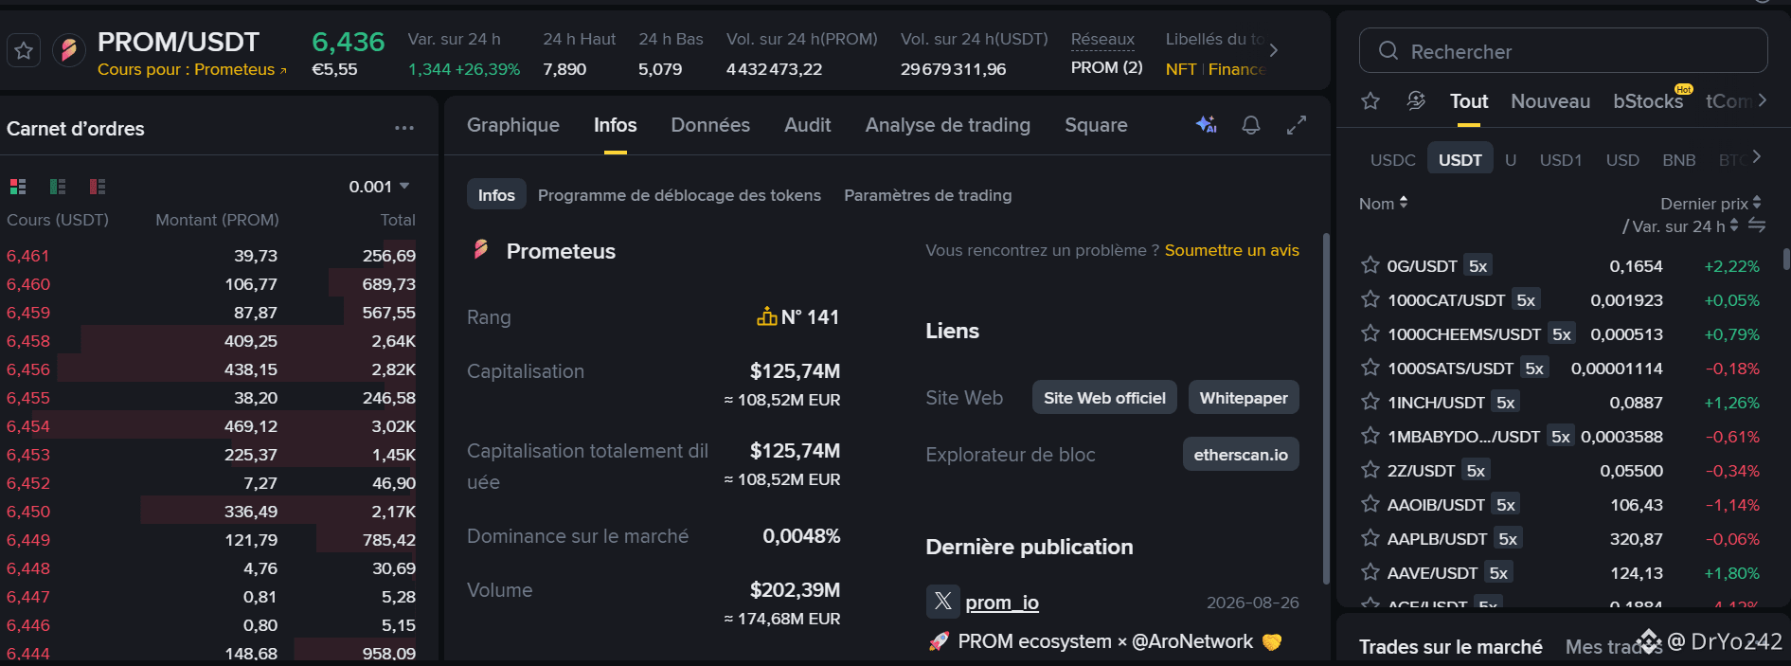
Task: Select the Tout market tab
Action: click(1469, 101)
